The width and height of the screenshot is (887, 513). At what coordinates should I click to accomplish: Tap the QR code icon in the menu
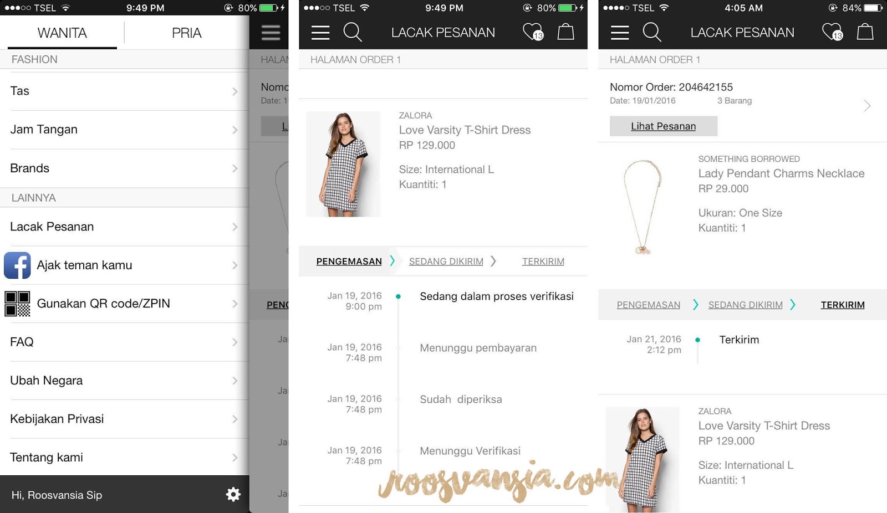[x=17, y=304]
